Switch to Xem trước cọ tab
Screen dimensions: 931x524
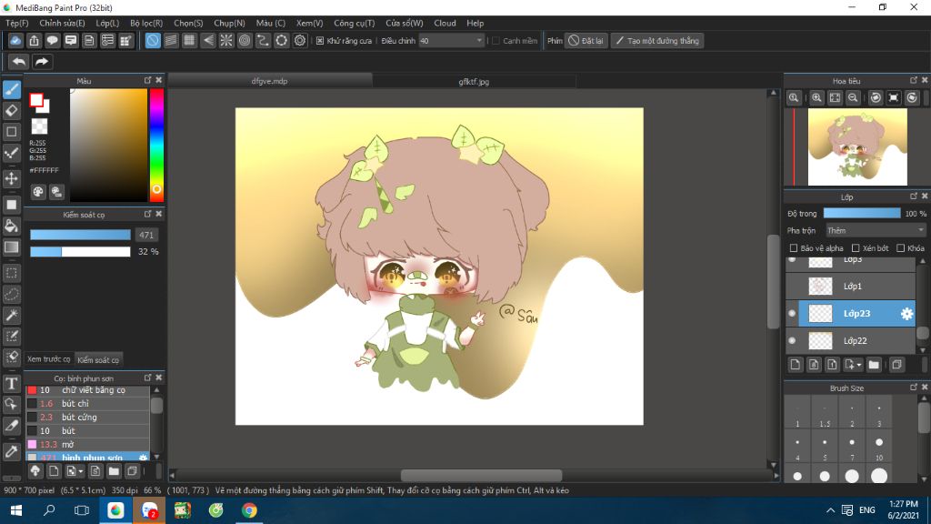click(x=49, y=359)
